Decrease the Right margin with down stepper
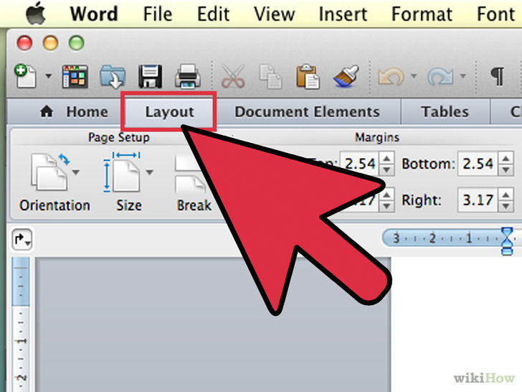Viewport: 522px width, 392px height. (x=506, y=206)
